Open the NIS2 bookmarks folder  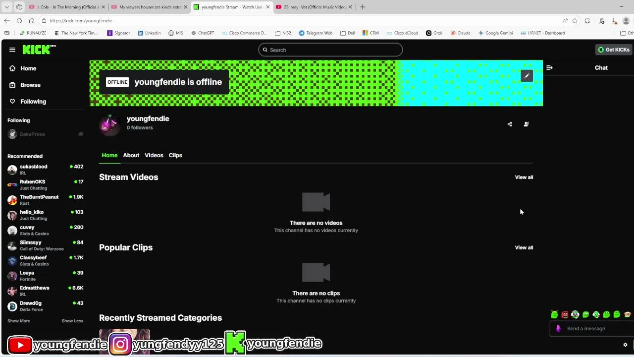(283, 33)
